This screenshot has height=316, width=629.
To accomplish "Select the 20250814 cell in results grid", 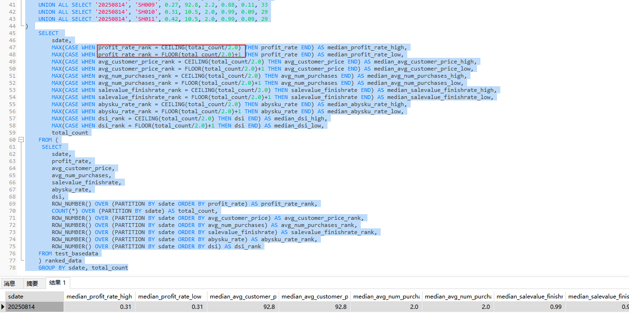I will (35, 307).
